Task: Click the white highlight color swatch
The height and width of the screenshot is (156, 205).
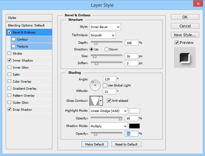Action: click(x=134, y=111)
